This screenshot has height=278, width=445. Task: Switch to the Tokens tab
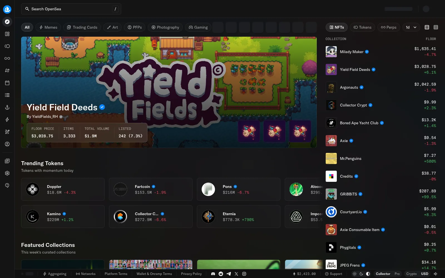[x=362, y=27]
